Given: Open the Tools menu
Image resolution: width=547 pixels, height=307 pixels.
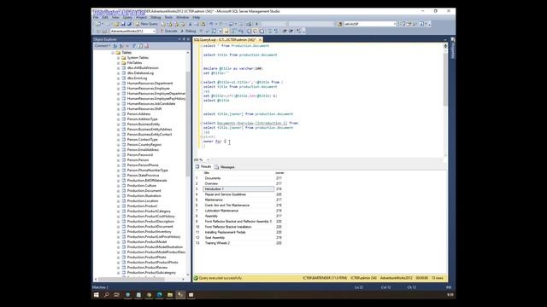Looking at the screenshot, I should pos(168,17).
